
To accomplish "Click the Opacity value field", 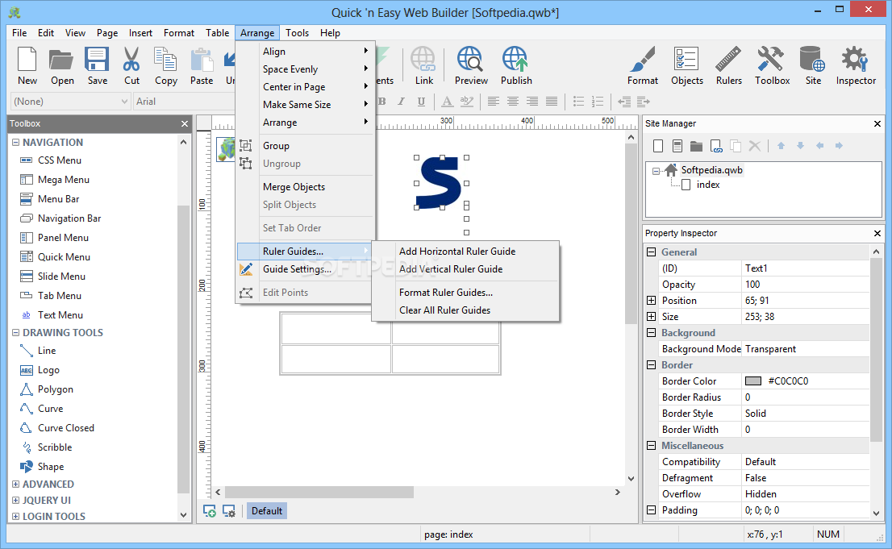I will pyautogui.click(x=806, y=285).
